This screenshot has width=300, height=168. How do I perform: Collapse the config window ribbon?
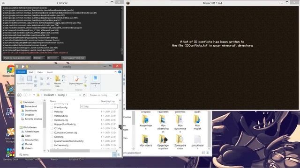[116, 72]
